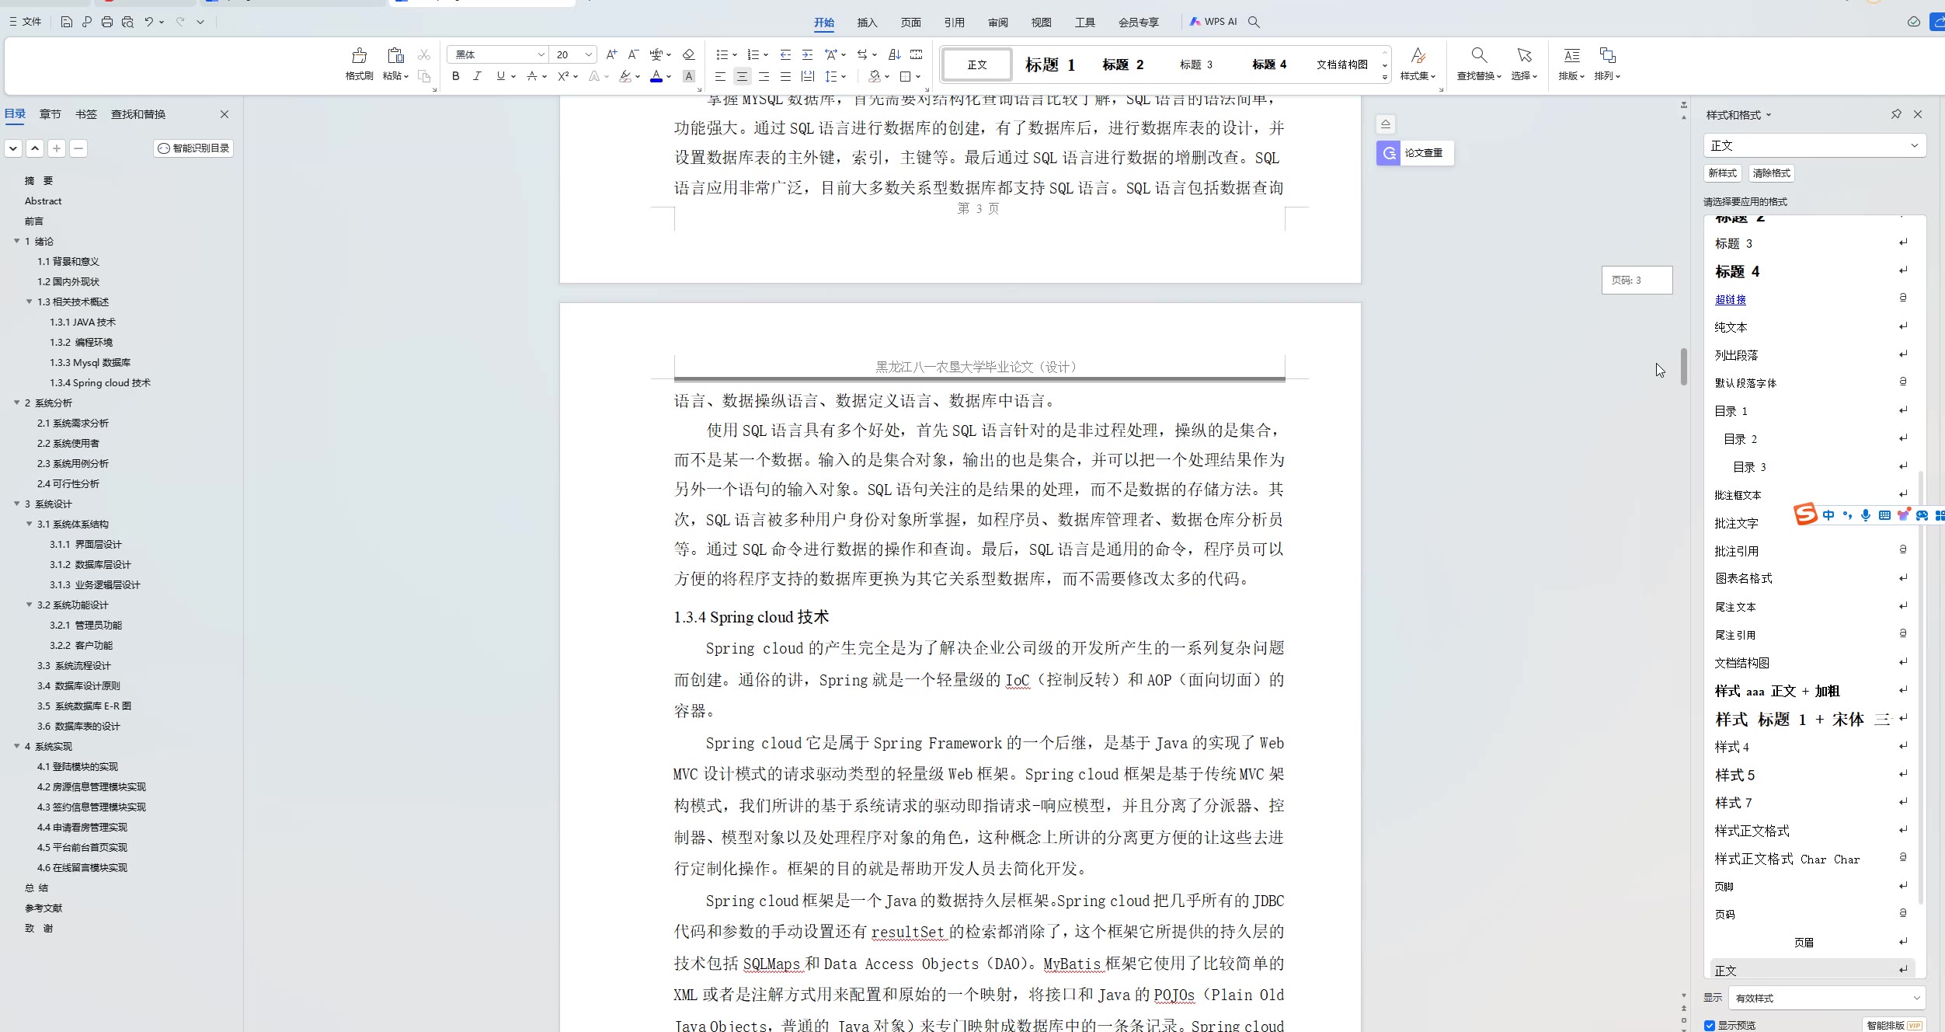Open the WPS AI assistant
Screen dimensions: 1945x1032
point(1213,22)
